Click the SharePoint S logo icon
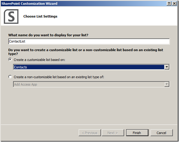This screenshot has height=142, width=179. click(x=11, y=17)
